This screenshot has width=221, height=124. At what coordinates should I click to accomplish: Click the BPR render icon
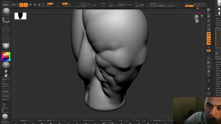(209, 10)
